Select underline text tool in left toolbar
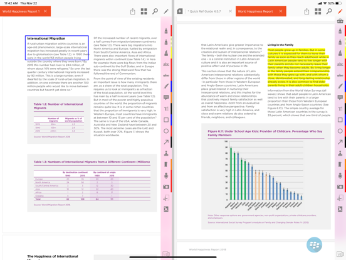Viewport: 346px width, 260px height. pos(166,64)
